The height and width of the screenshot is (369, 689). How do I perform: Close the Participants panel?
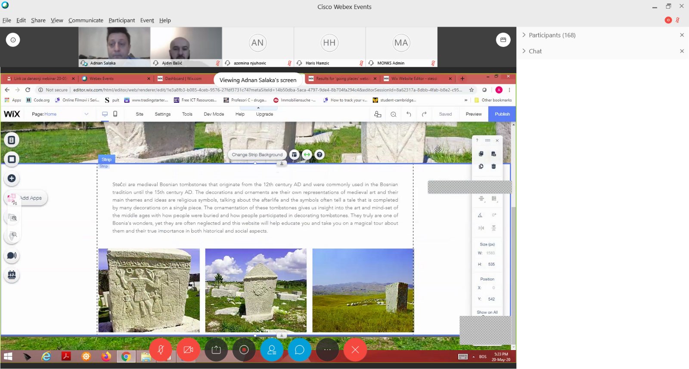point(682,35)
